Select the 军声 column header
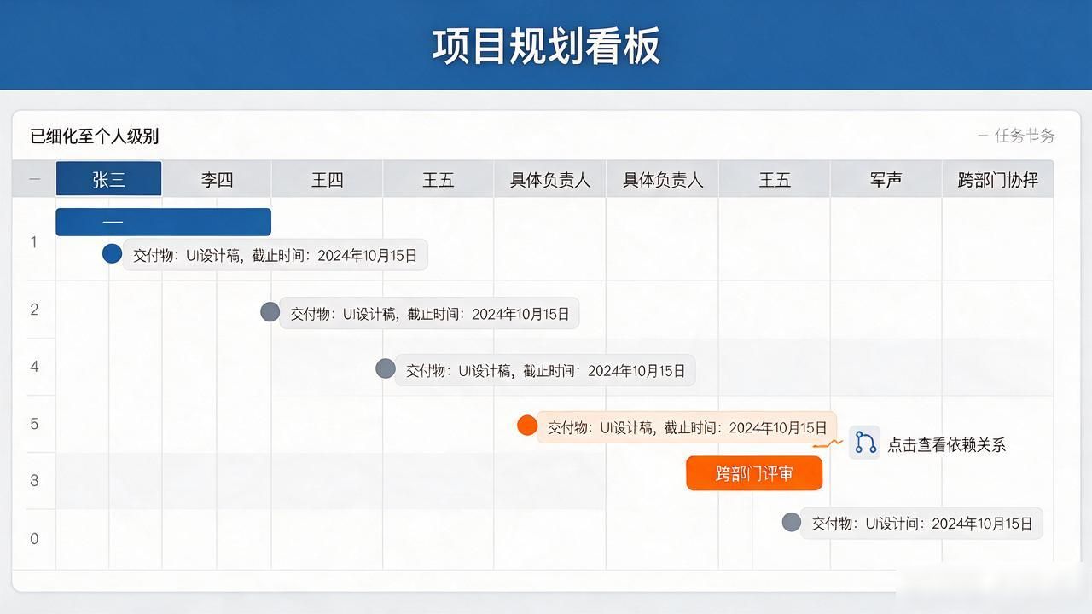The height and width of the screenshot is (614, 1092). pos(886,179)
